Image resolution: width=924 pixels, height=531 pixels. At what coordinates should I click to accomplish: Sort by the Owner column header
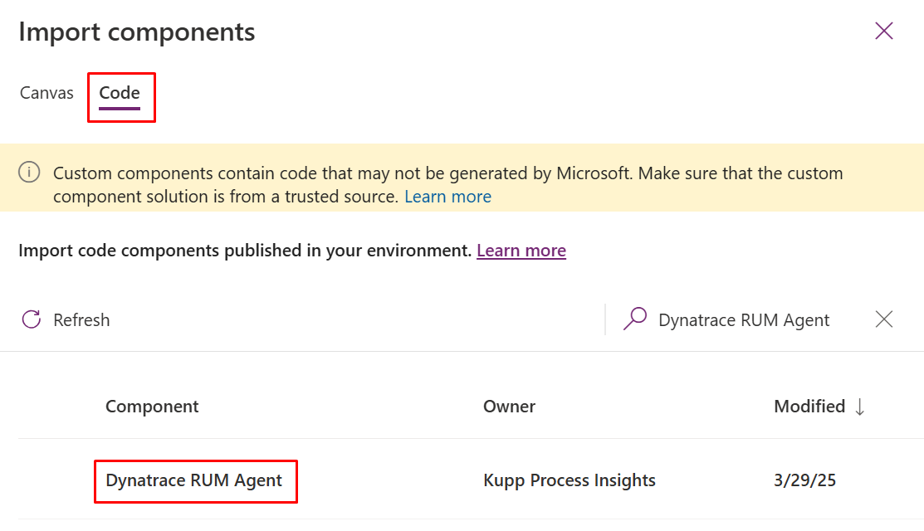[x=509, y=407]
